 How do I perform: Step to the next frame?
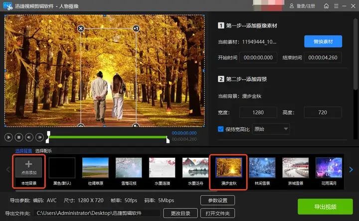coord(38,137)
